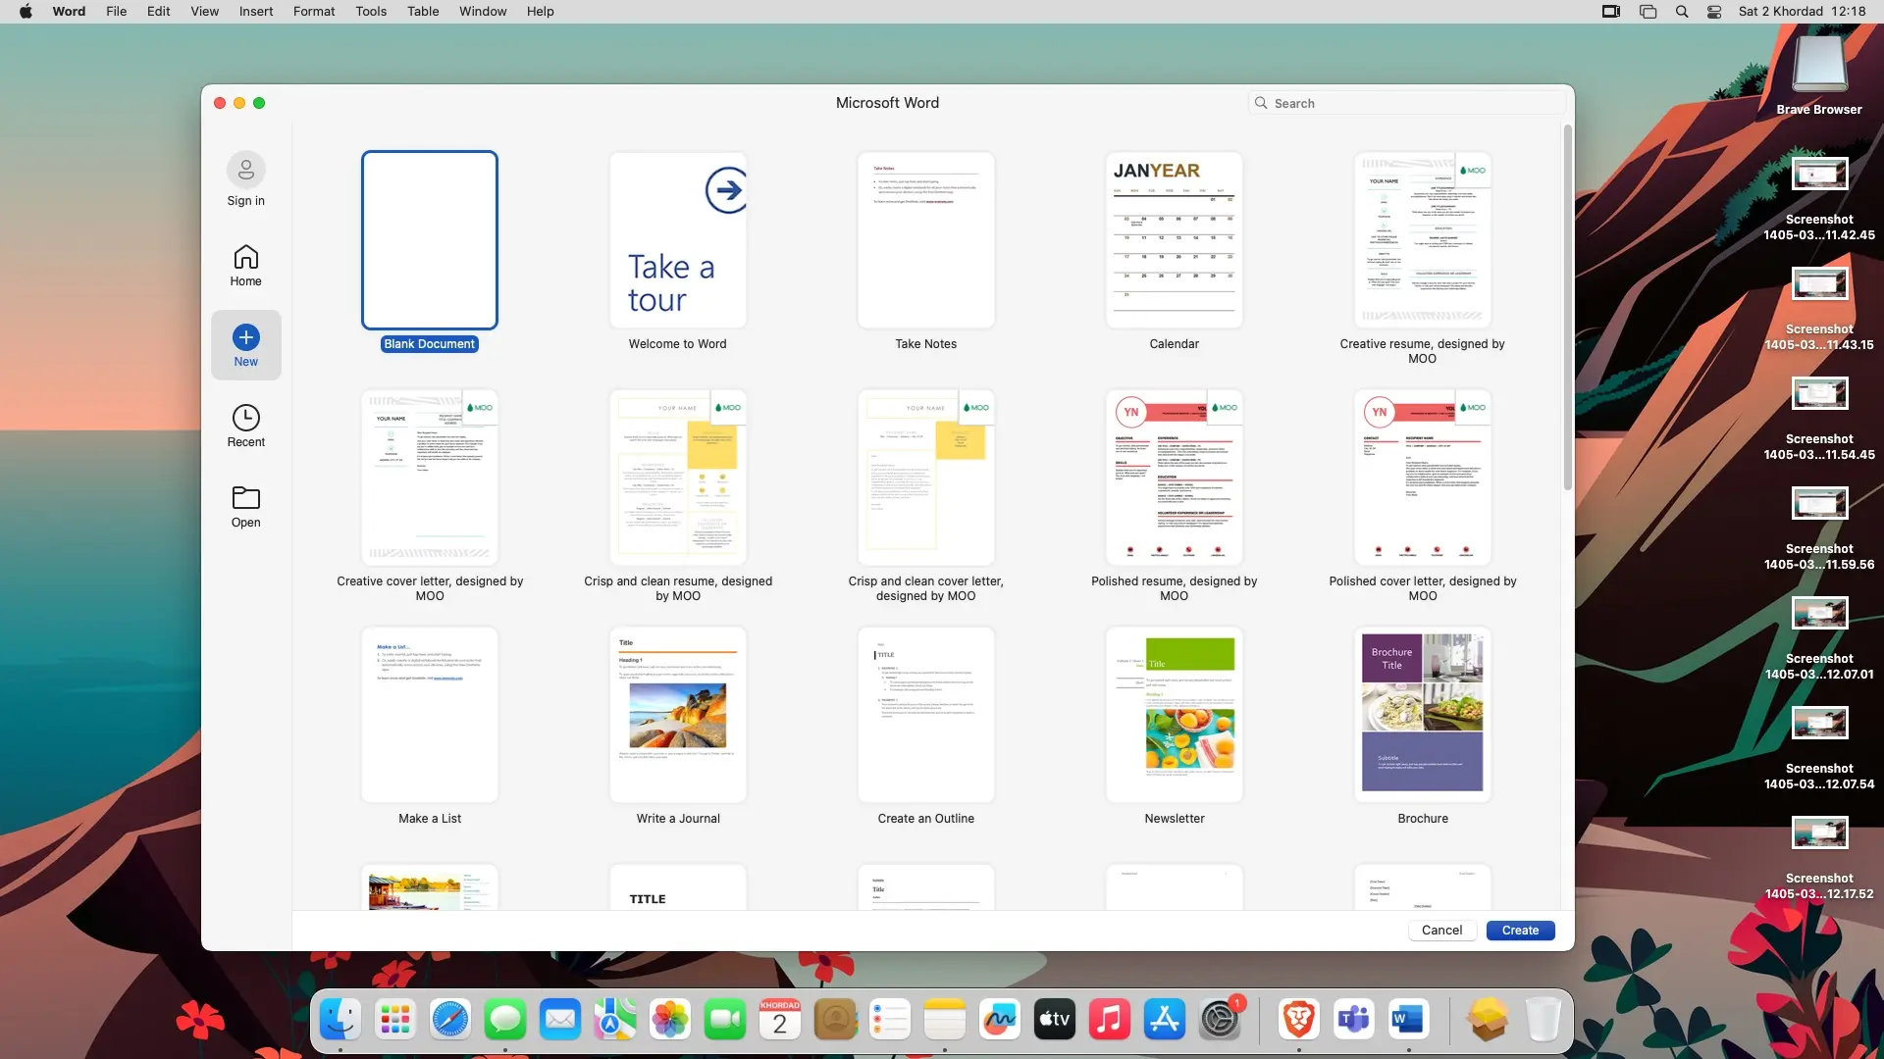
Task: Click the Sign in account icon
Action: 245,171
